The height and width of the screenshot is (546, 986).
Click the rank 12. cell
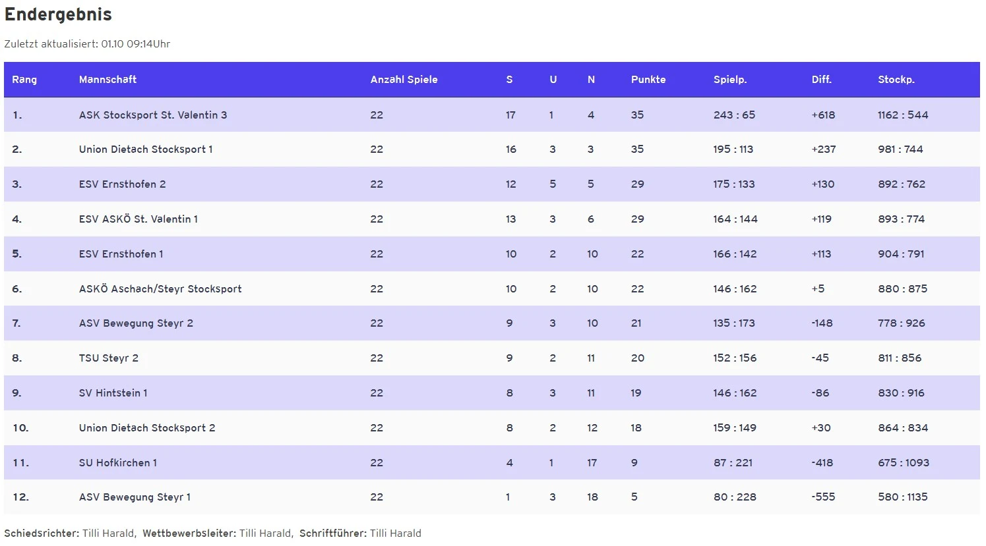coord(21,497)
